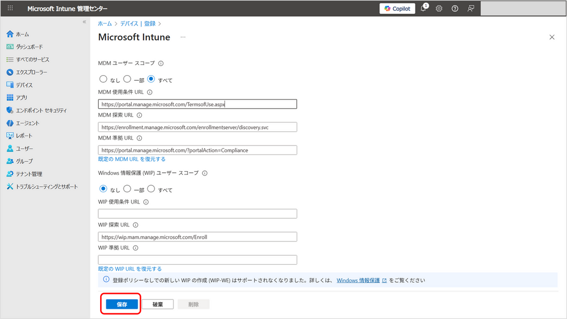Open the settings gear in header

pos(439,9)
